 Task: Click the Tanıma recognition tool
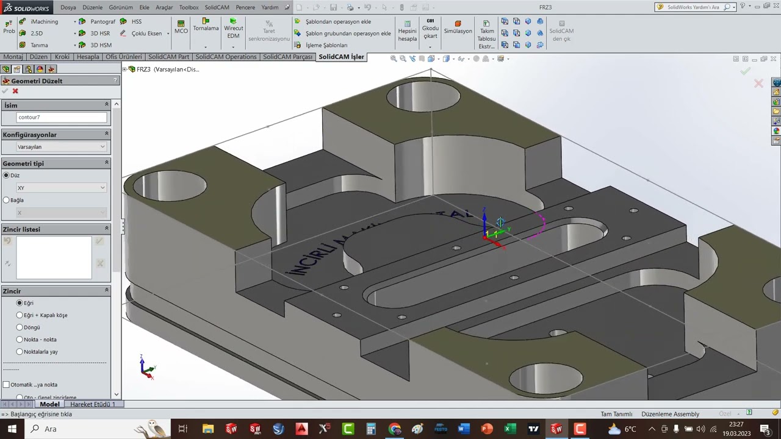(x=33, y=45)
